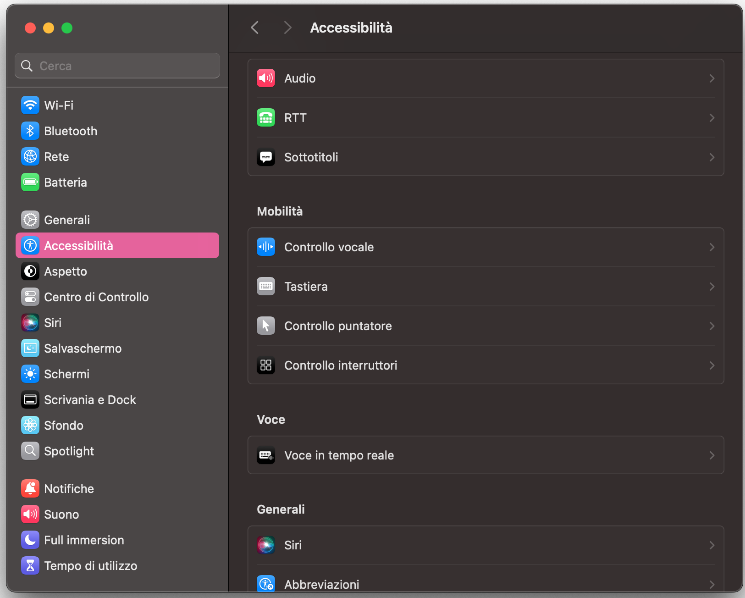Screen dimensions: 745x598
Task: Open Scrivania e Dock settings
Action: tap(90, 399)
